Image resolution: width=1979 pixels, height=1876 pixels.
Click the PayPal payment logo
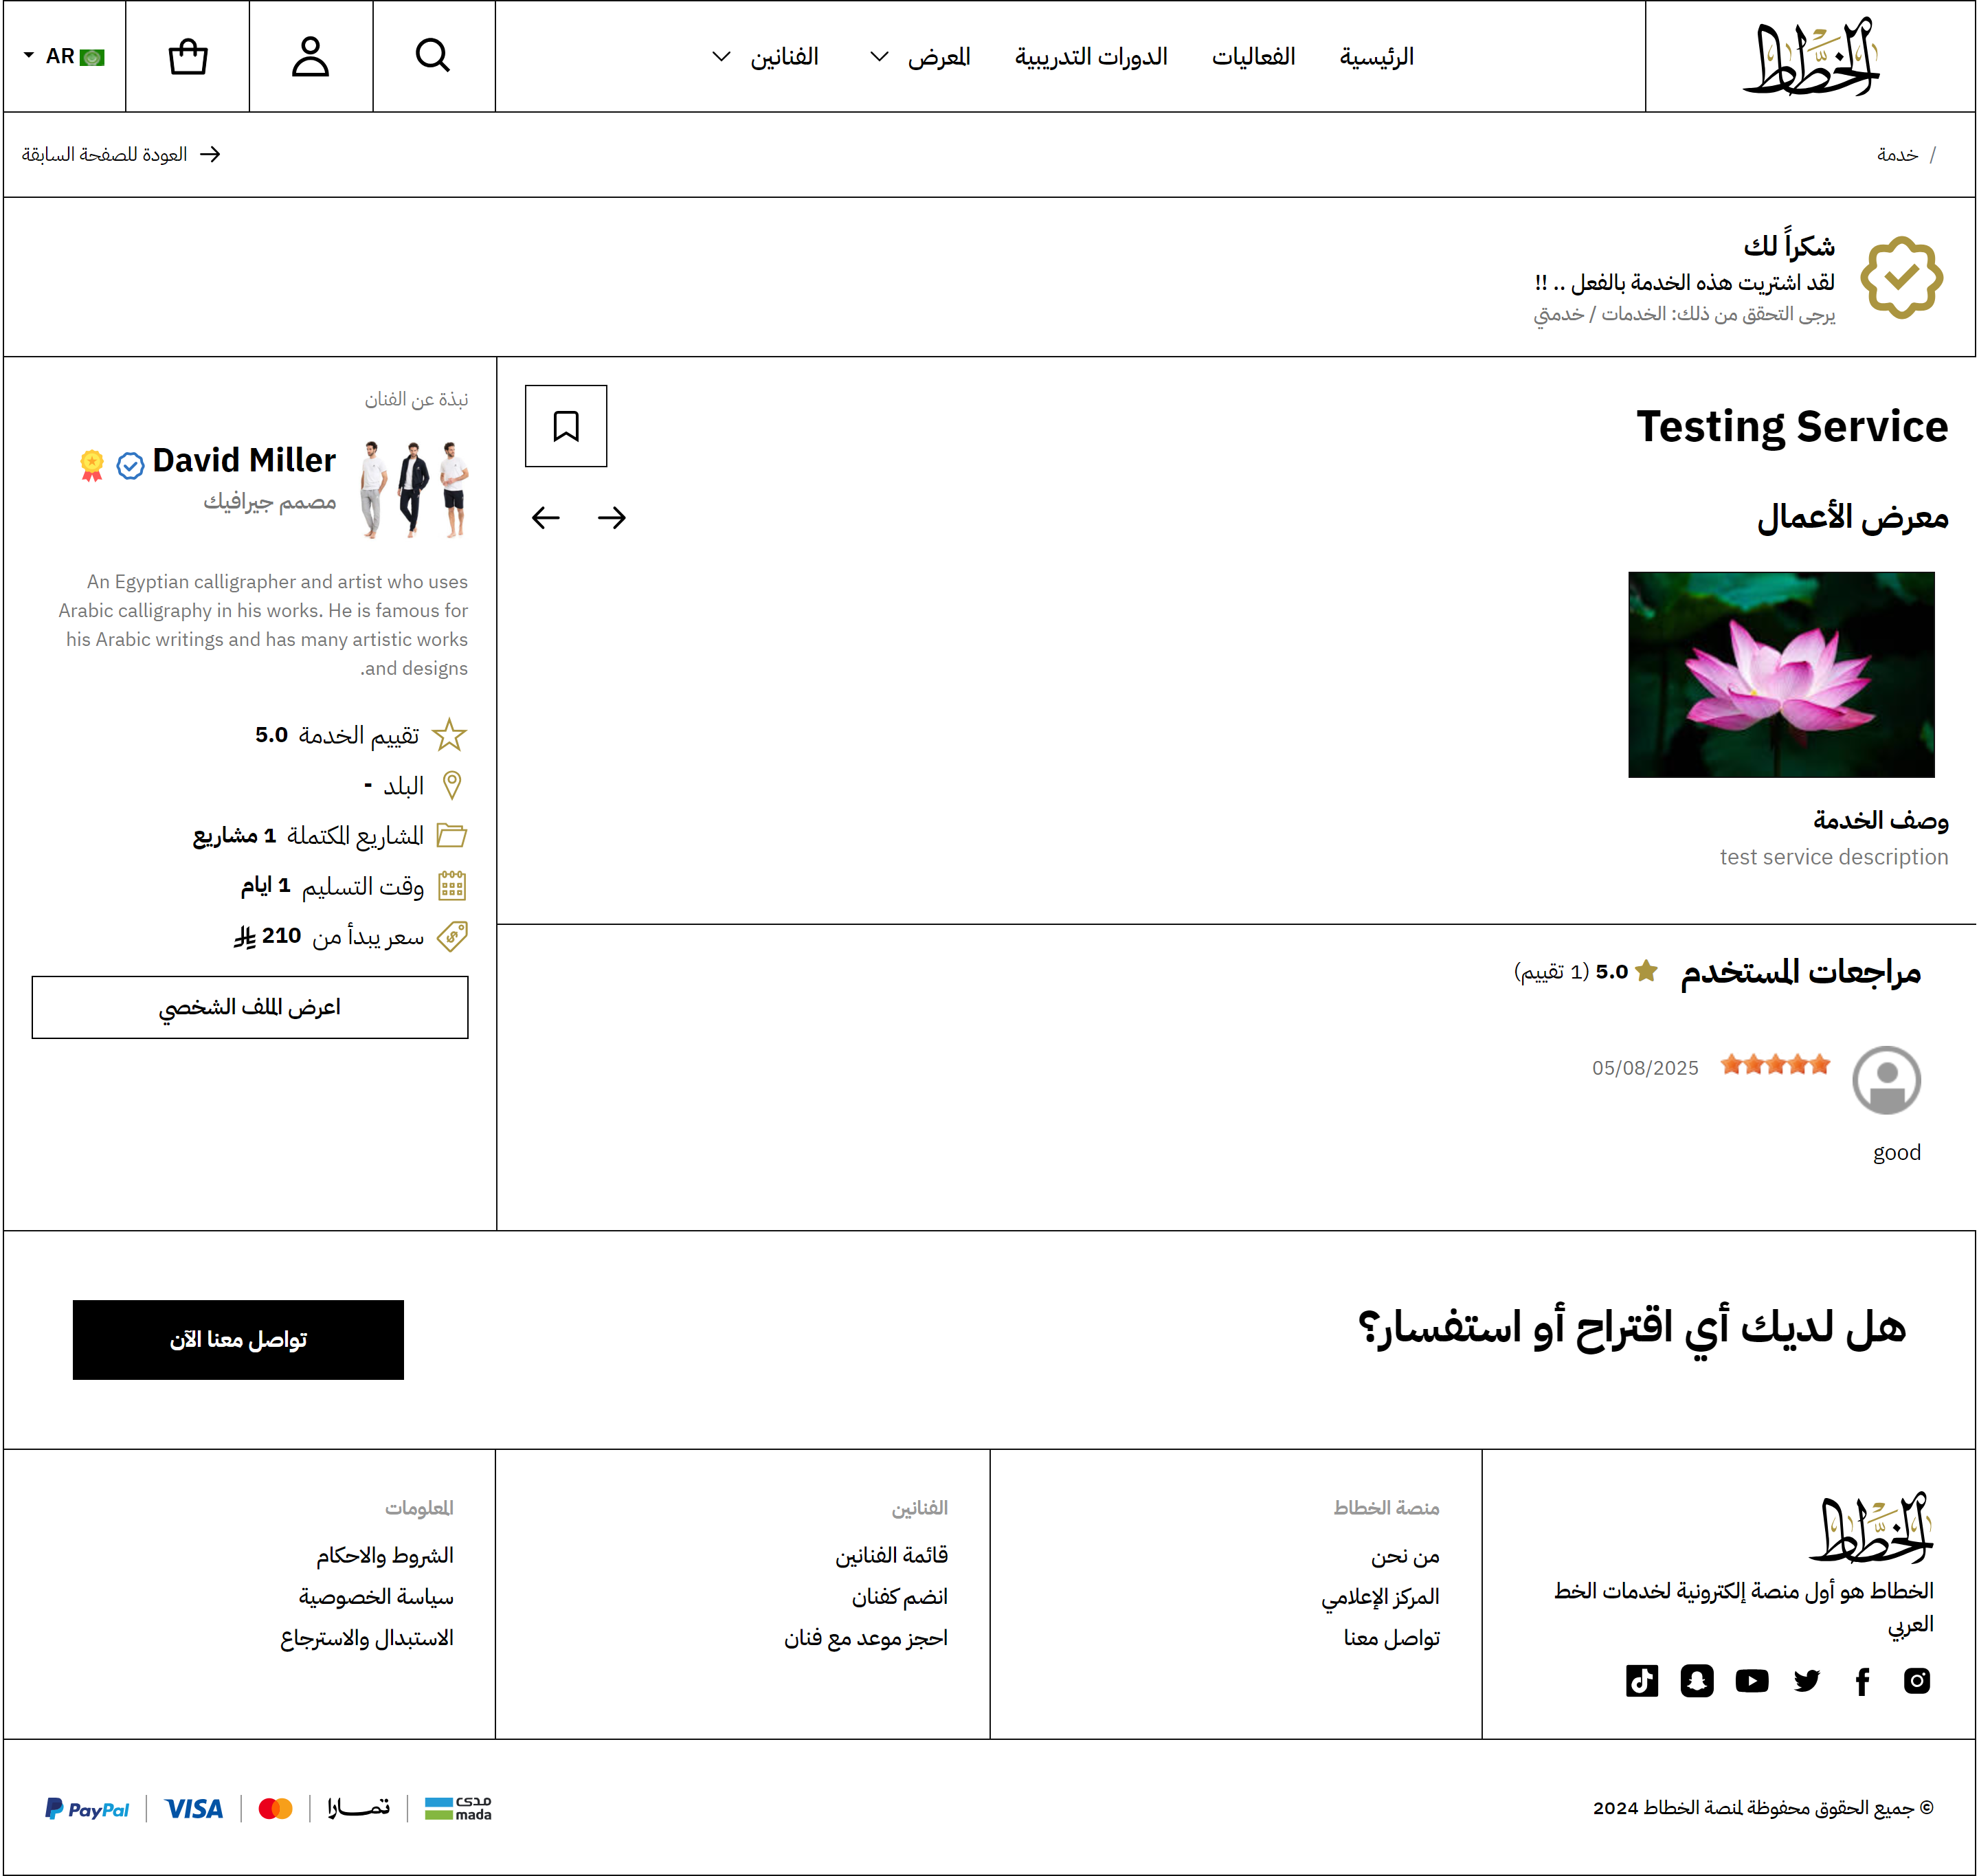pos(87,1809)
